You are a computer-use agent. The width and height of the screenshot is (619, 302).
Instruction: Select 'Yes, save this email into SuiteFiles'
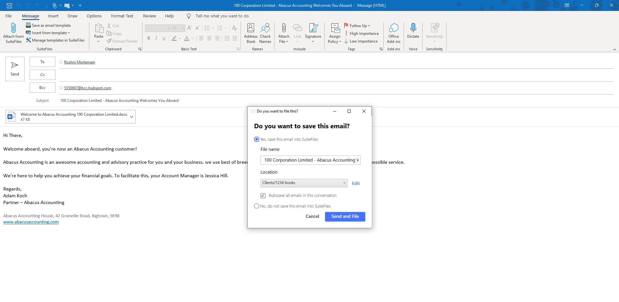click(257, 139)
